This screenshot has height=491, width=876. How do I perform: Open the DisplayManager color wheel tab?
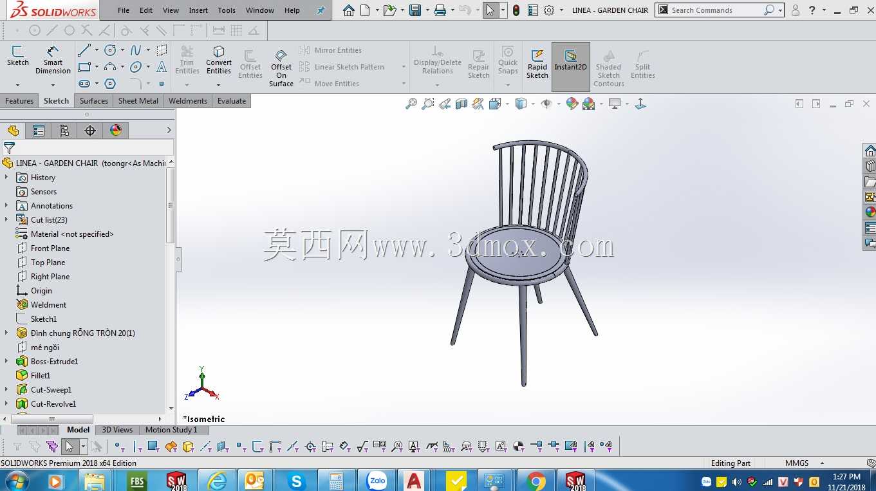(x=116, y=131)
